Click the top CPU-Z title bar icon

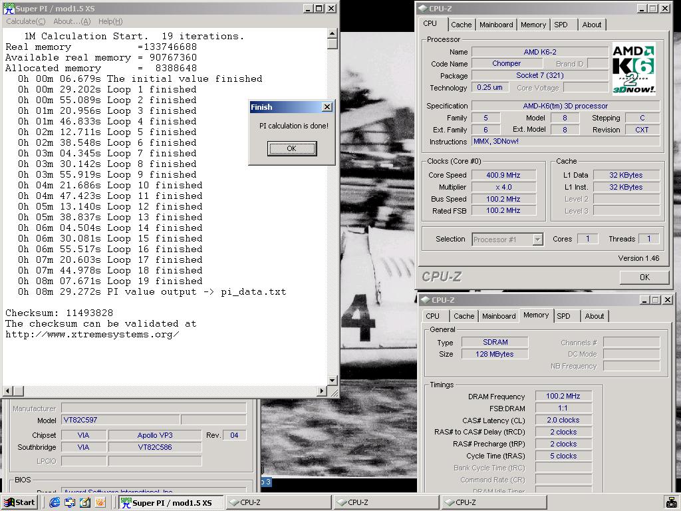(x=424, y=8)
